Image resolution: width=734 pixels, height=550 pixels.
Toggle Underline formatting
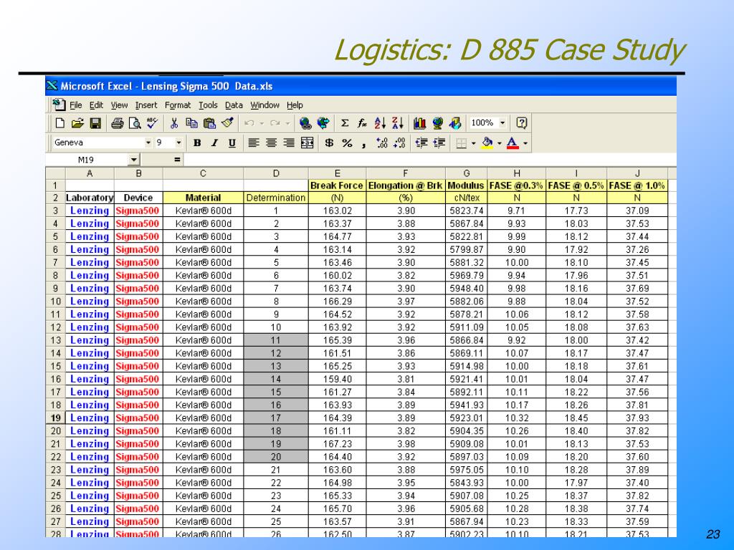coord(232,143)
